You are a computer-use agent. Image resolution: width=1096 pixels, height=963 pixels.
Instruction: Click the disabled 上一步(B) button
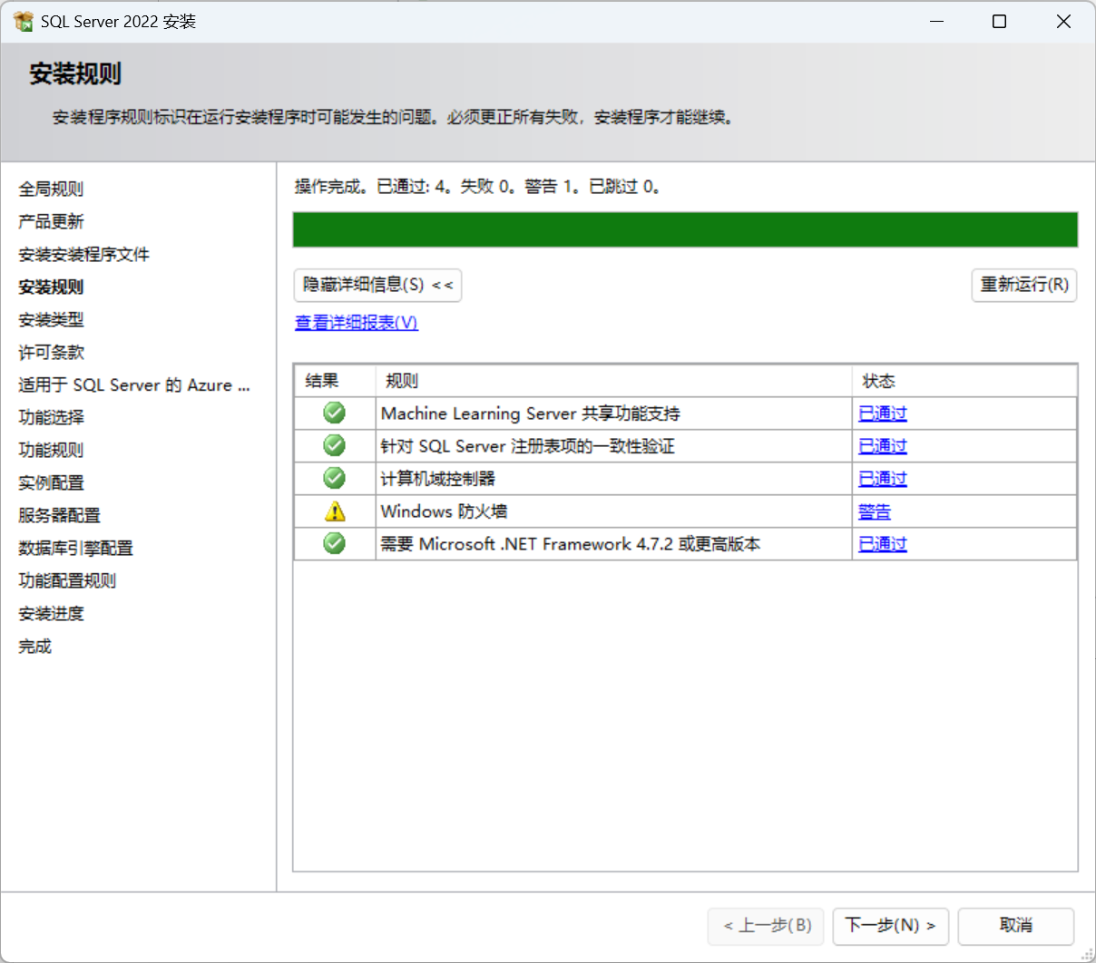[766, 926]
